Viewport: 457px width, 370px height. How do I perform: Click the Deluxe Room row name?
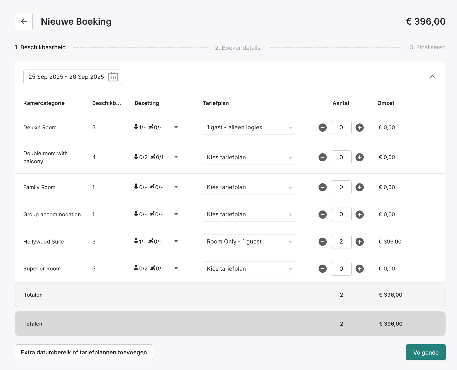click(x=40, y=128)
